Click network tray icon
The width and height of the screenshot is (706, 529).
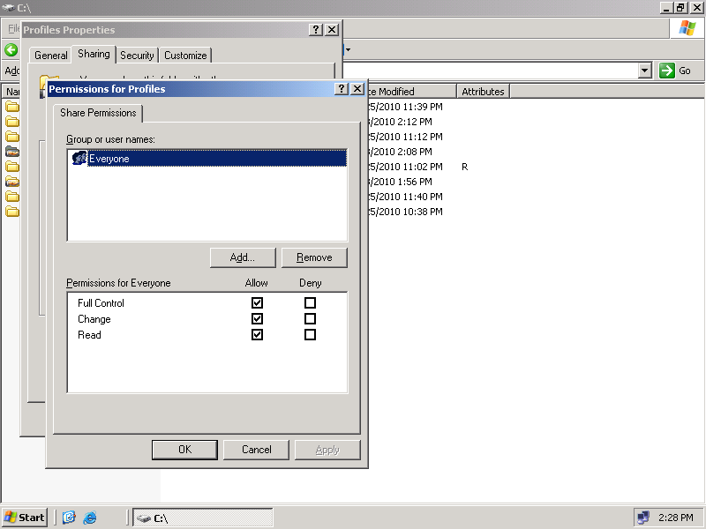[x=643, y=518]
